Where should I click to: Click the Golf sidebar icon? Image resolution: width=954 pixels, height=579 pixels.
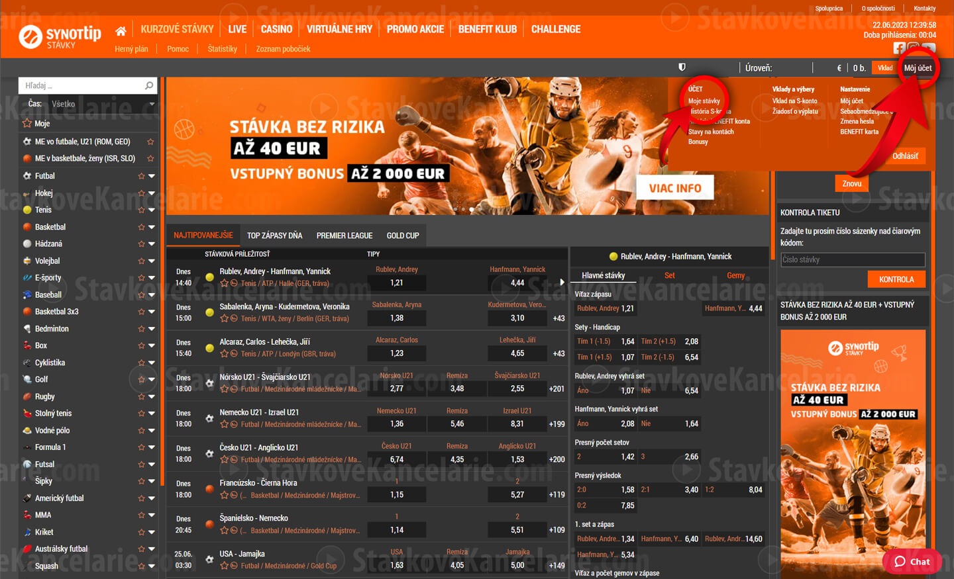point(27,379)
